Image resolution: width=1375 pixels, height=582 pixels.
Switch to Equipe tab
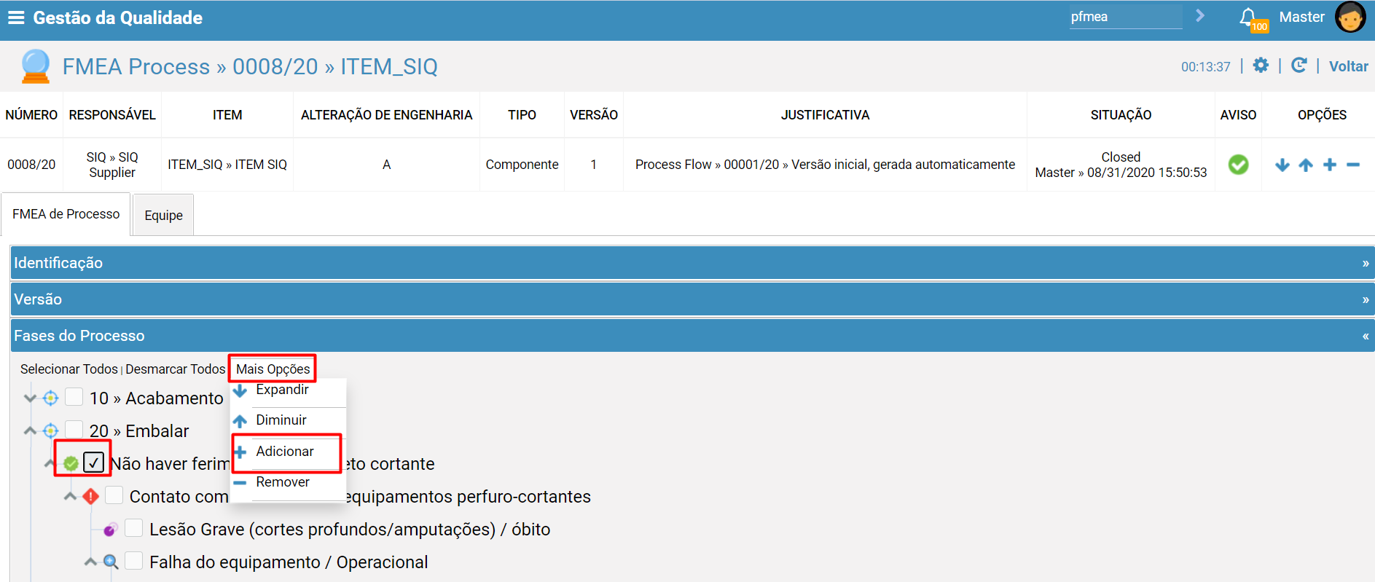[163, 216]
